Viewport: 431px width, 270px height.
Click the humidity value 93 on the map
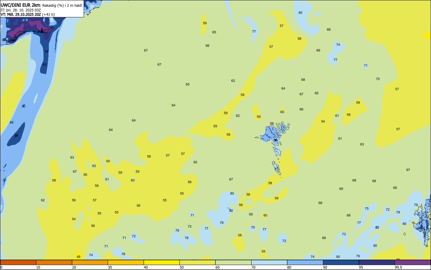(x=44, y=64)
